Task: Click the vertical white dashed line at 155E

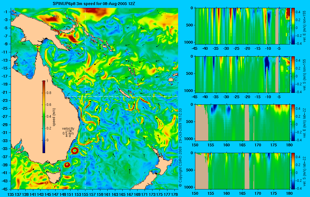Action: tap(85, 98)
